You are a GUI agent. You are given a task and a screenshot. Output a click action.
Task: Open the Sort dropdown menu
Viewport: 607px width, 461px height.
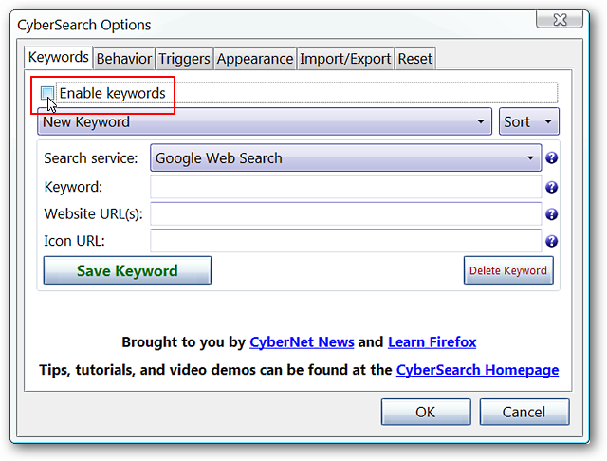(529, 122)
